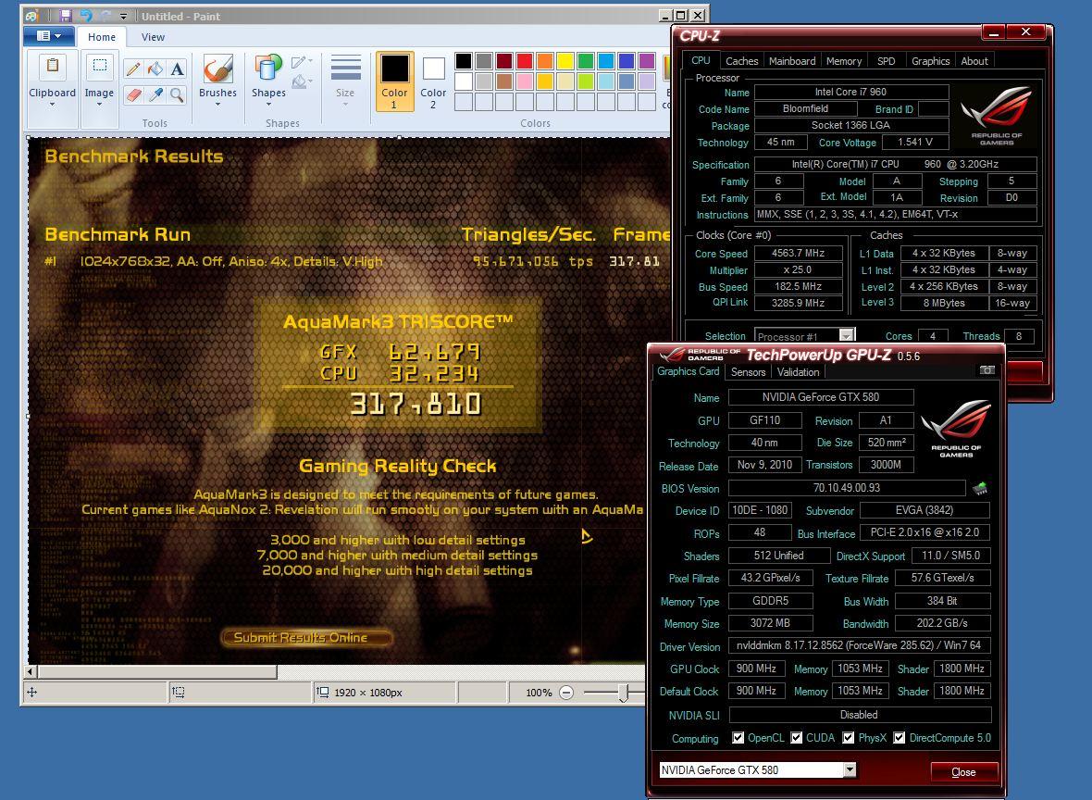Select the Fill with color bucket tool
1092x800 pixels.
coord(155,69)
